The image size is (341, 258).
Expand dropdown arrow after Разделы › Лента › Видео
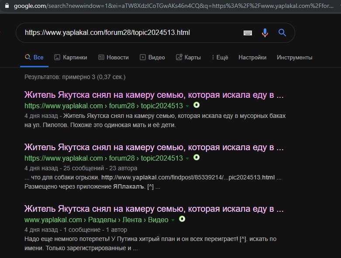[173, 220]
